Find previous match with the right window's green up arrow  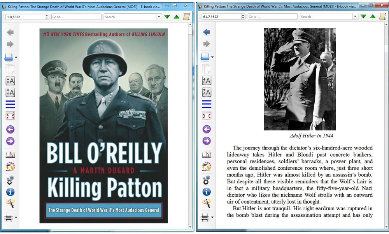click(x=373, y=17)
